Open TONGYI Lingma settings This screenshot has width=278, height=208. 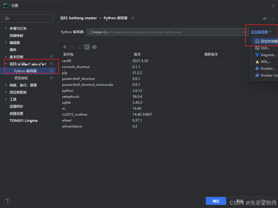23,121
